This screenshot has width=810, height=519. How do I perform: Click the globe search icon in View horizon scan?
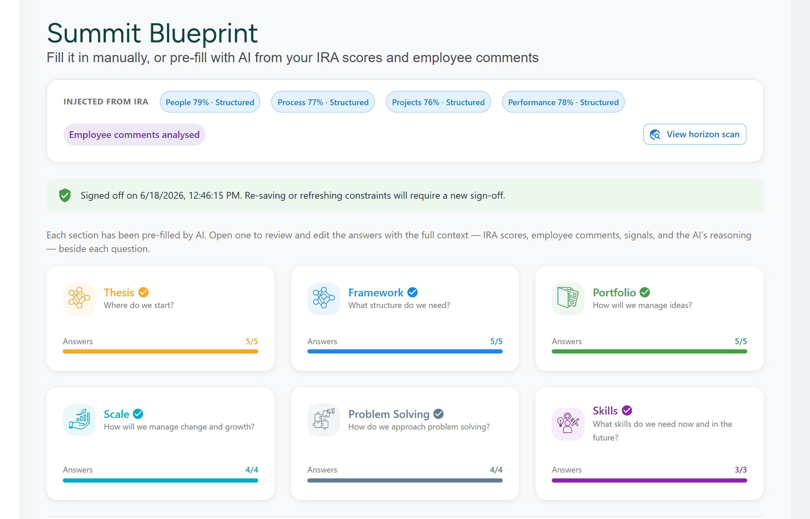coord(655,134)
